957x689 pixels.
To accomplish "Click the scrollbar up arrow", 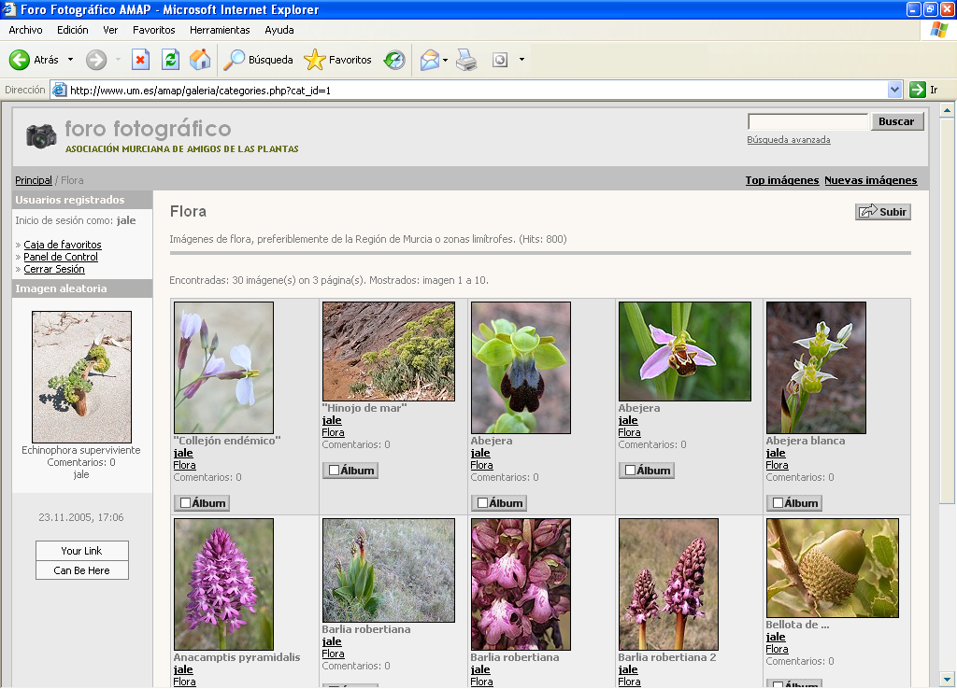I will click(947, 110).
